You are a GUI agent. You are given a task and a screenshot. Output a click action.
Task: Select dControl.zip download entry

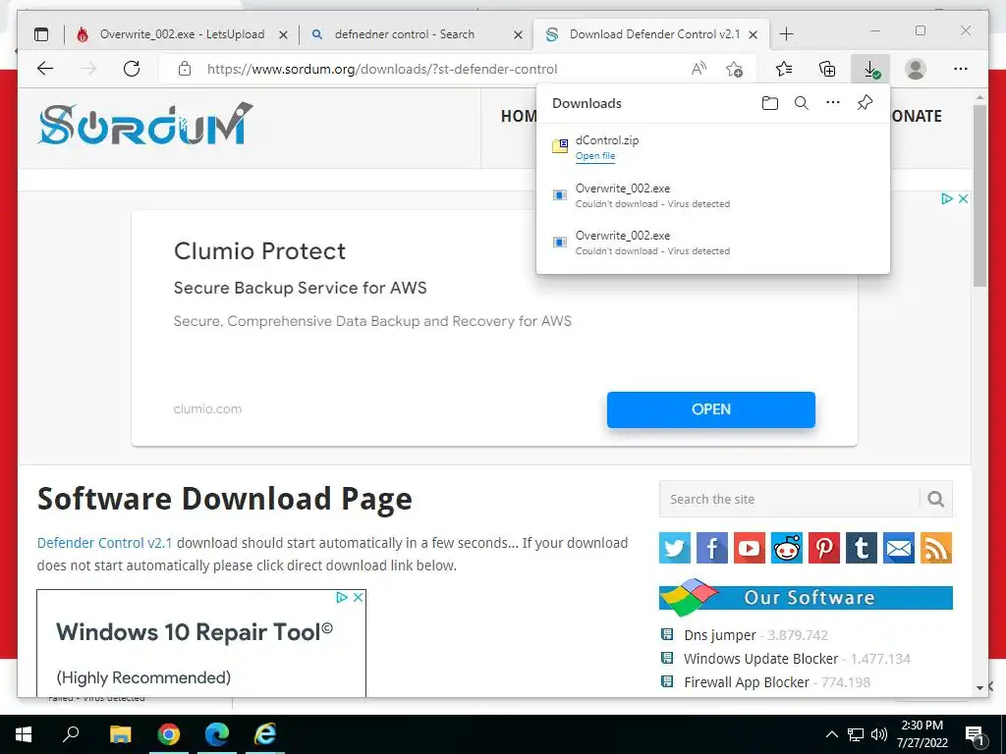point(713,147)
